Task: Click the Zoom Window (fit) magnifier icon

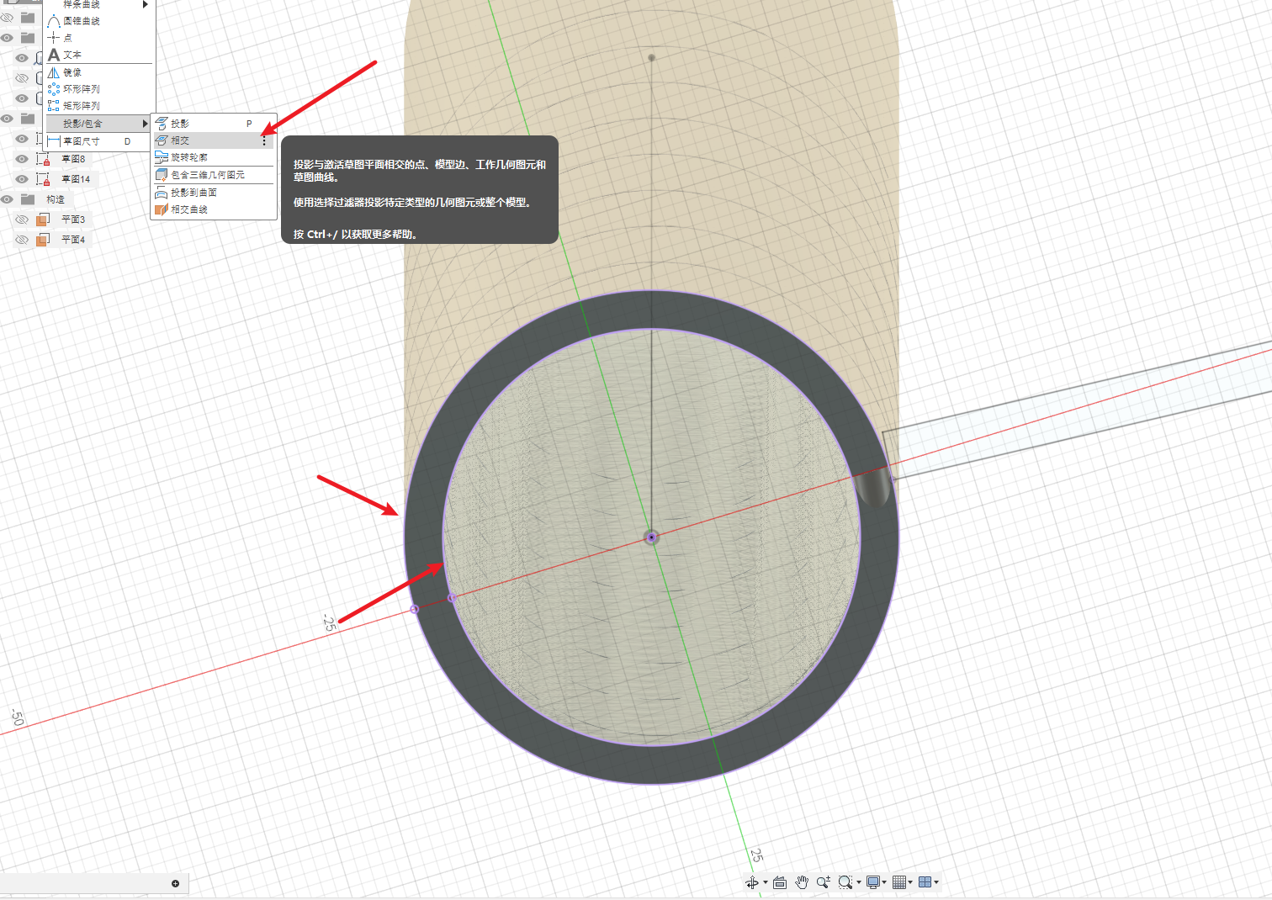Action: click(845, 882)
